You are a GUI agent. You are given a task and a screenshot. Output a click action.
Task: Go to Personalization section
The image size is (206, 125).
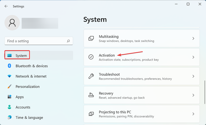coord(27,86)
